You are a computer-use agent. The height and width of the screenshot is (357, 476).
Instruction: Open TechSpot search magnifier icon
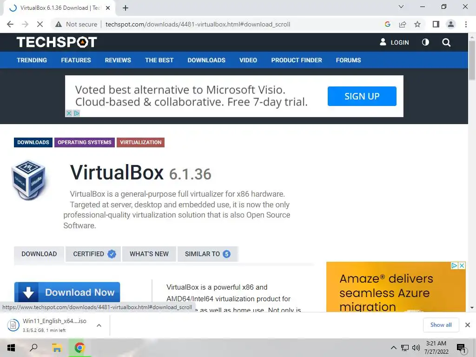pos(446,42)
